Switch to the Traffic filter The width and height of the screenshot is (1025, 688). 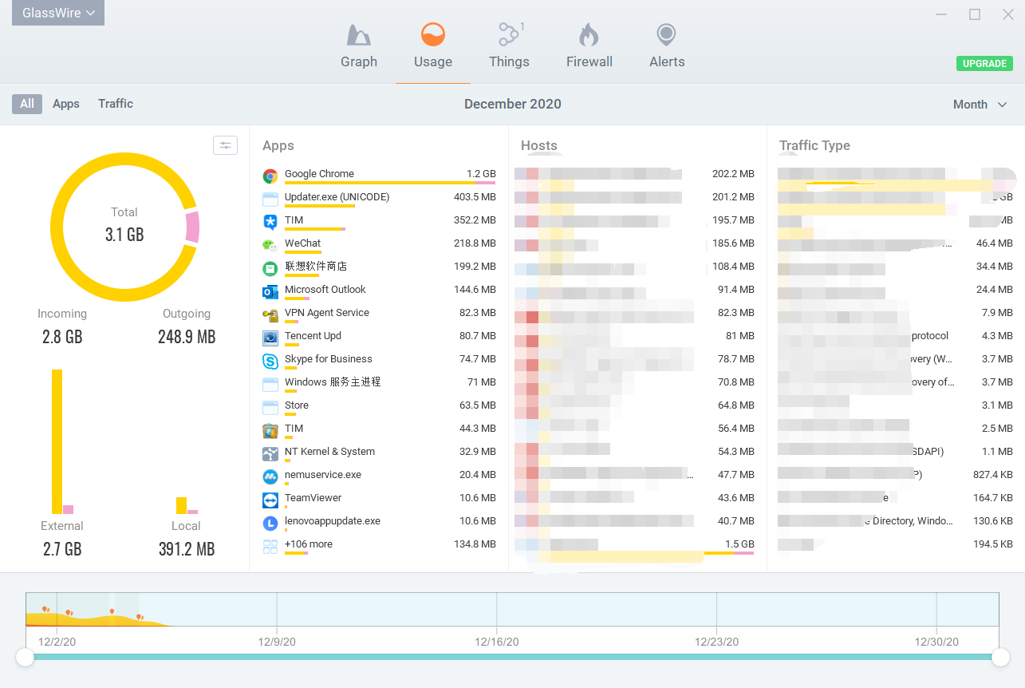tap(116, 104)
